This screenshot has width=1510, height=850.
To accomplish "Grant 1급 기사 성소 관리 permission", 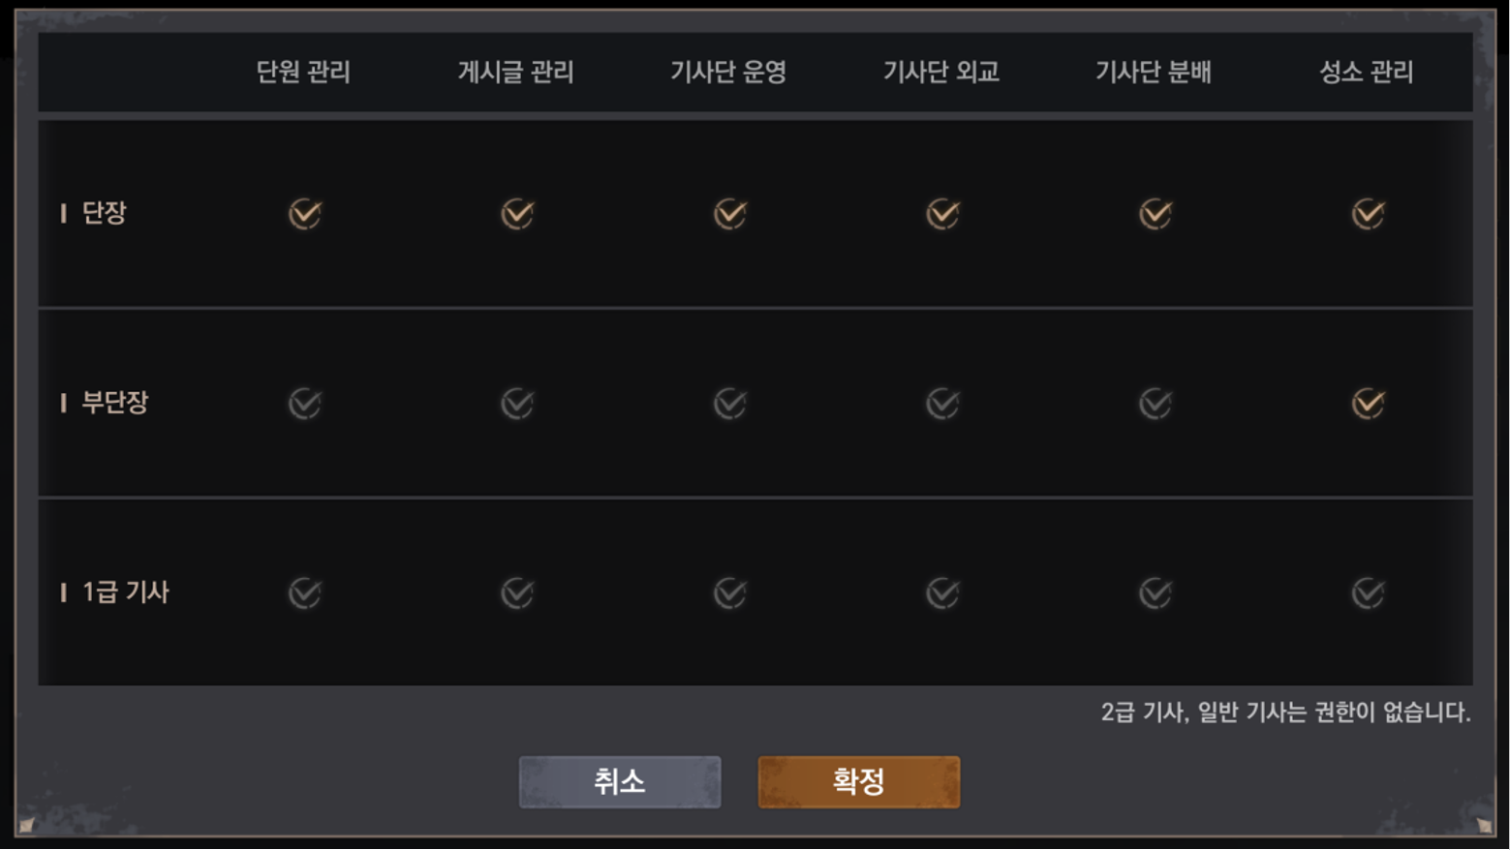I will (1368, 592).
